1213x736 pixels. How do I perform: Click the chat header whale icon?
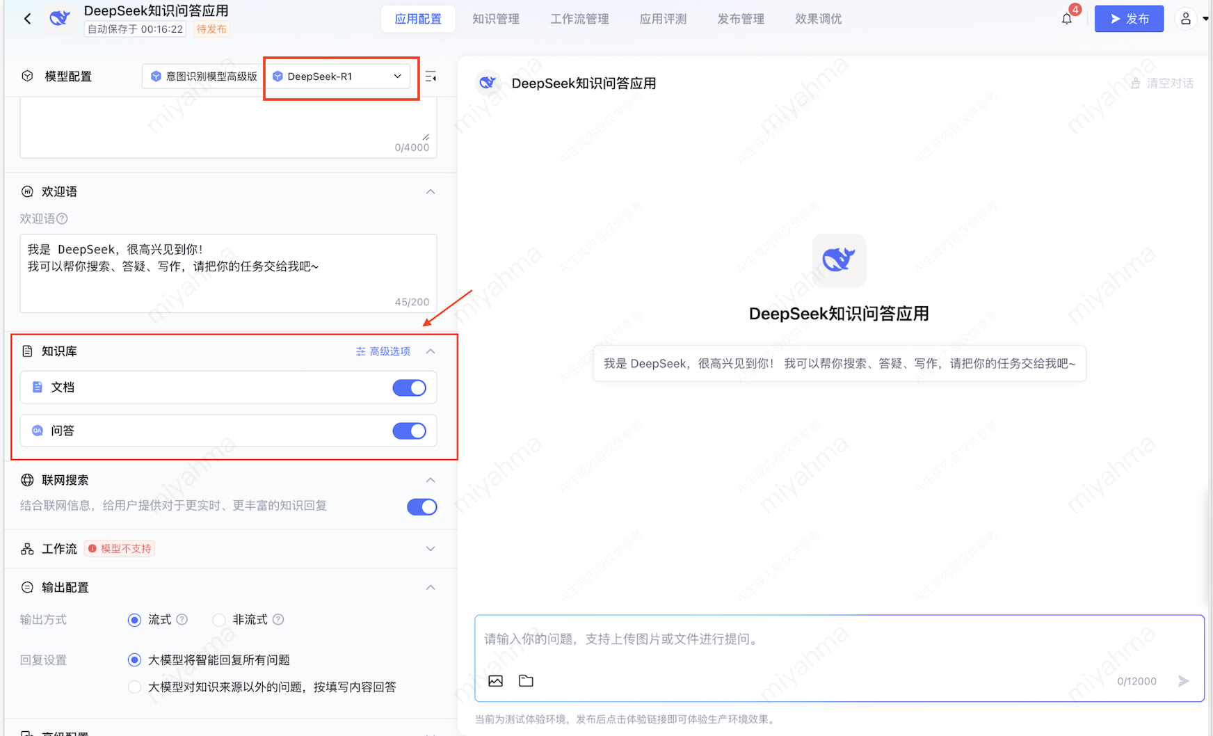pyautogui.click(x=488, y=83)
